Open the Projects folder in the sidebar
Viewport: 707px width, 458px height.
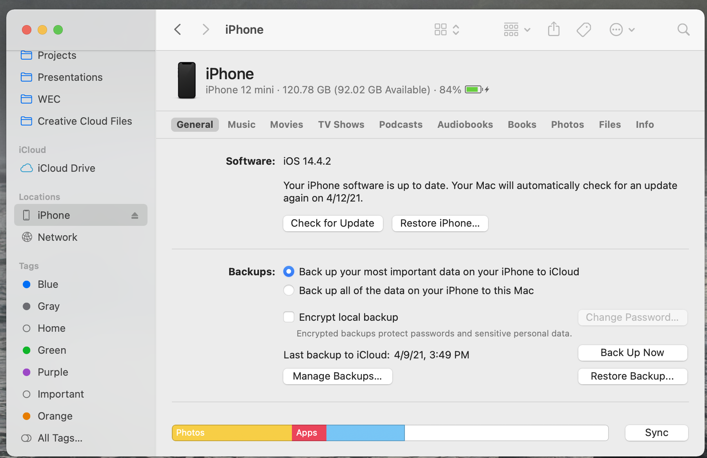pyautogui.click(x=81, y=55)
